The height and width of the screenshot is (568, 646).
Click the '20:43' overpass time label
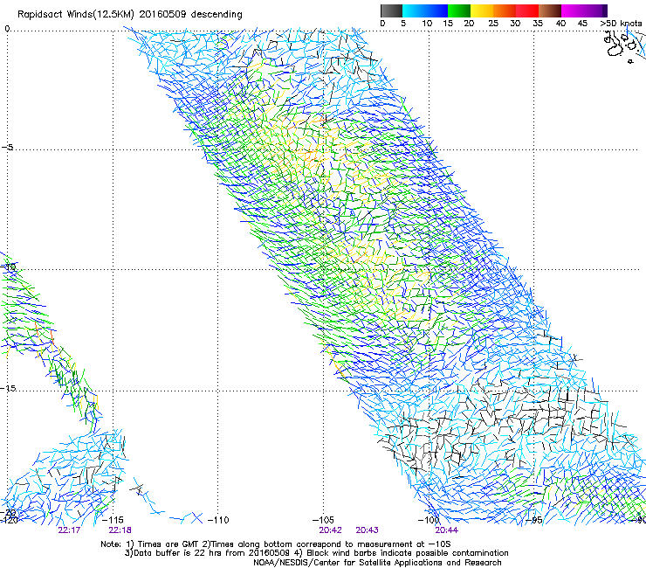(x=367, y=530)
